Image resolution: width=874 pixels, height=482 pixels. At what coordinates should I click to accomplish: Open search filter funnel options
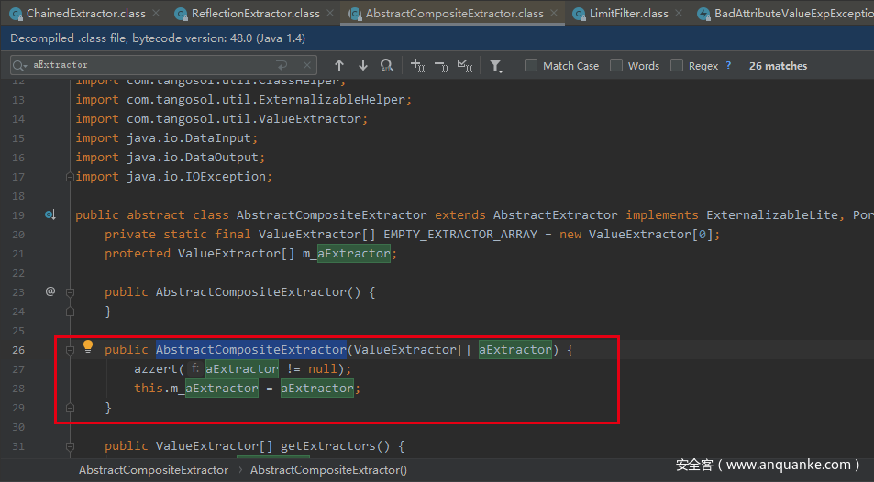tap(496, 65)
